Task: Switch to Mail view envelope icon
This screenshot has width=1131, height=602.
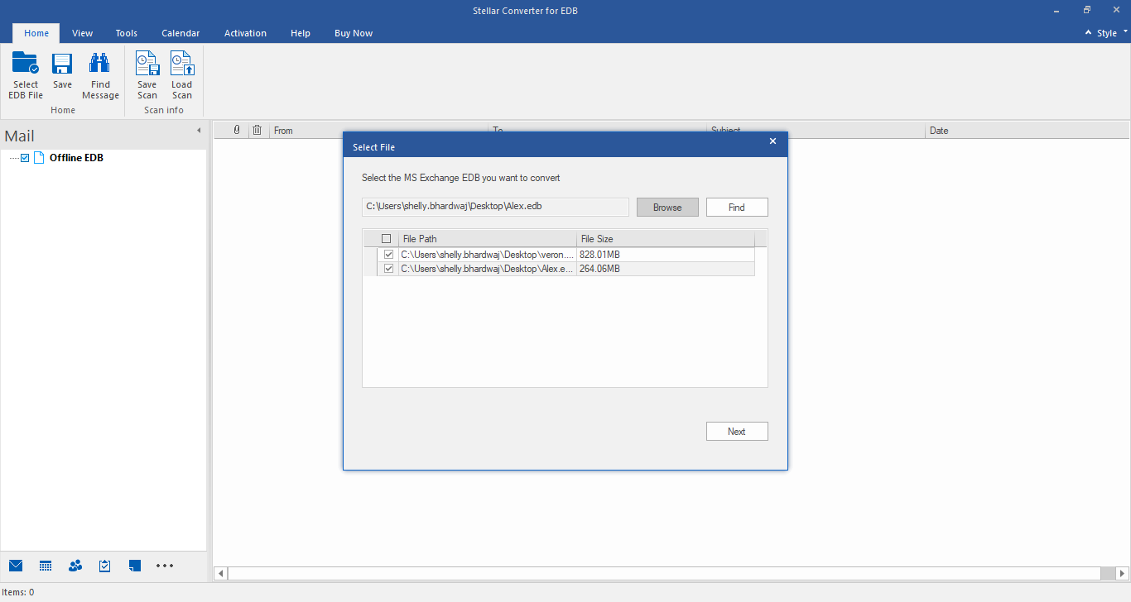Action: pos(16,566)
